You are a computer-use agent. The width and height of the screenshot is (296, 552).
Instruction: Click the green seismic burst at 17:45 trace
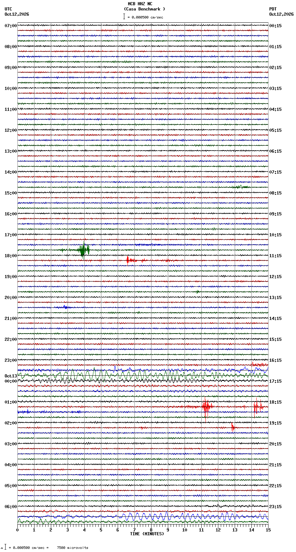[83, 250]
